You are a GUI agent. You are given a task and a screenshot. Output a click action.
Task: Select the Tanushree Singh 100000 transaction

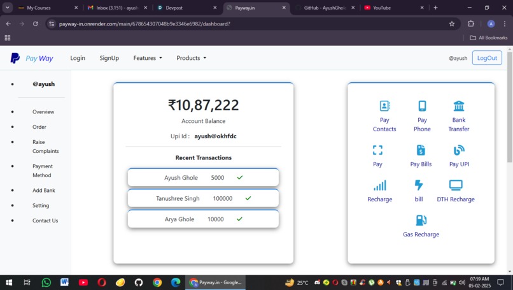pyautogui.click(x=203, y=198)
